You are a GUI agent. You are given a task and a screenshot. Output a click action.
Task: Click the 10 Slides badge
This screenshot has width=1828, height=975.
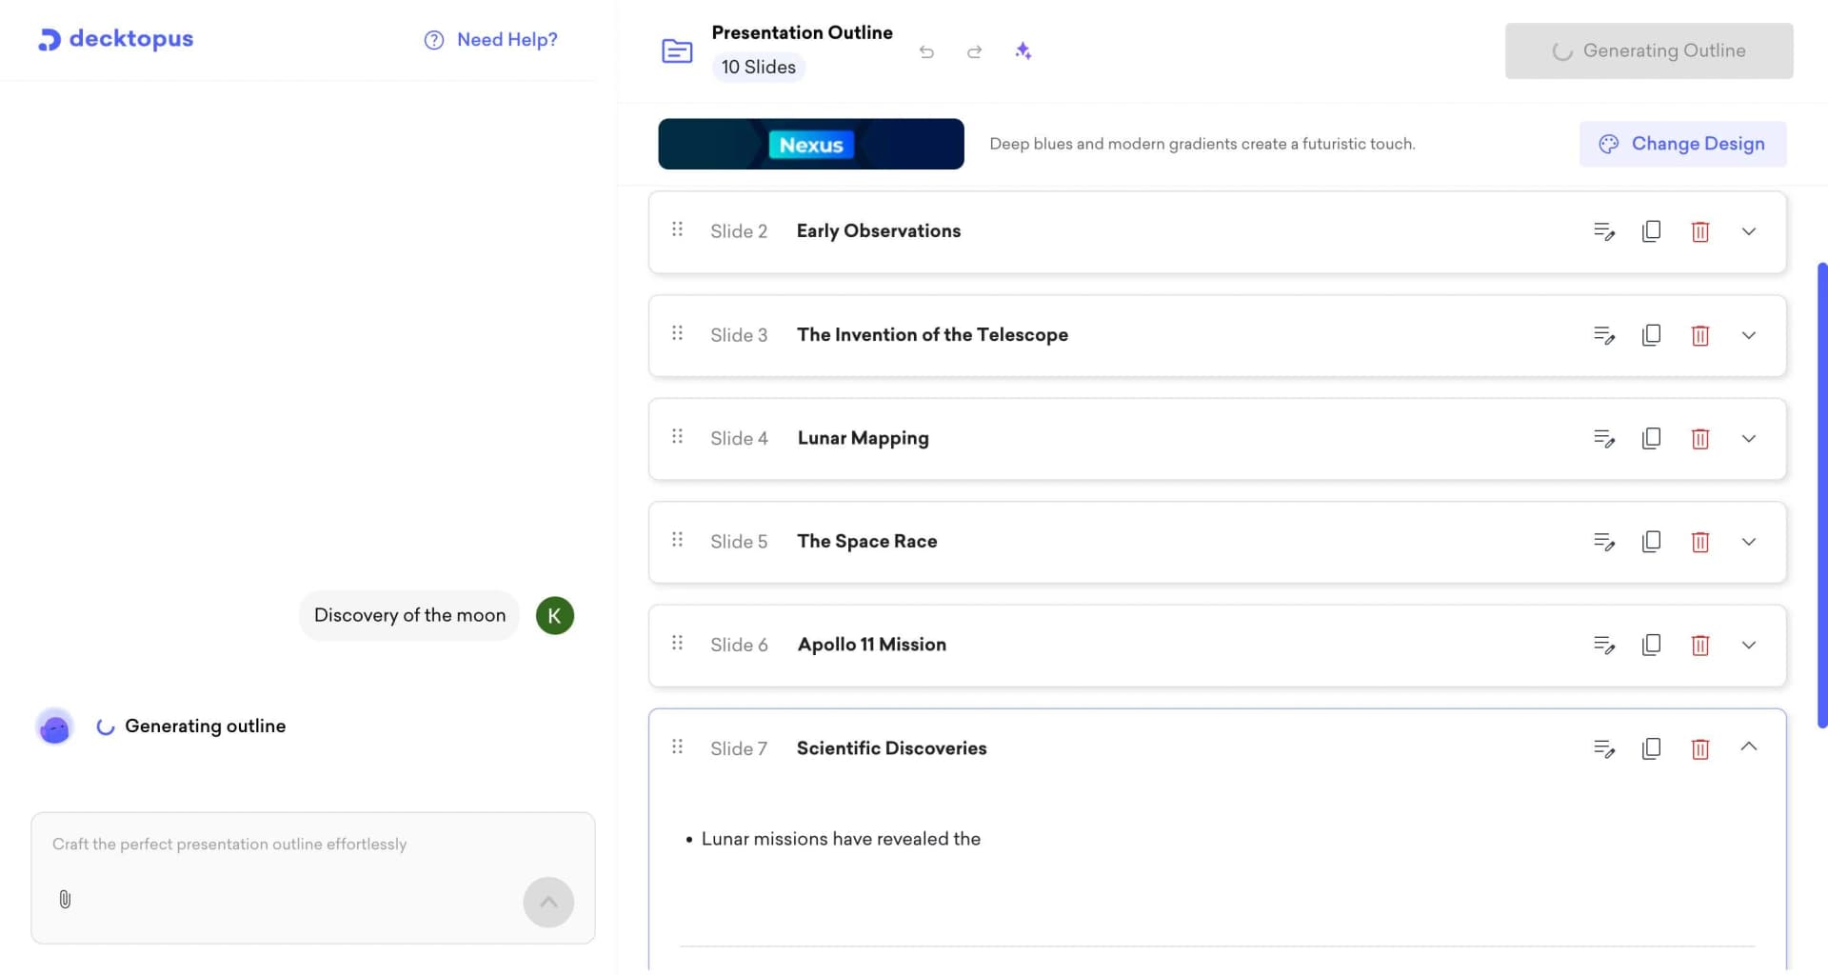coord(758,68)
